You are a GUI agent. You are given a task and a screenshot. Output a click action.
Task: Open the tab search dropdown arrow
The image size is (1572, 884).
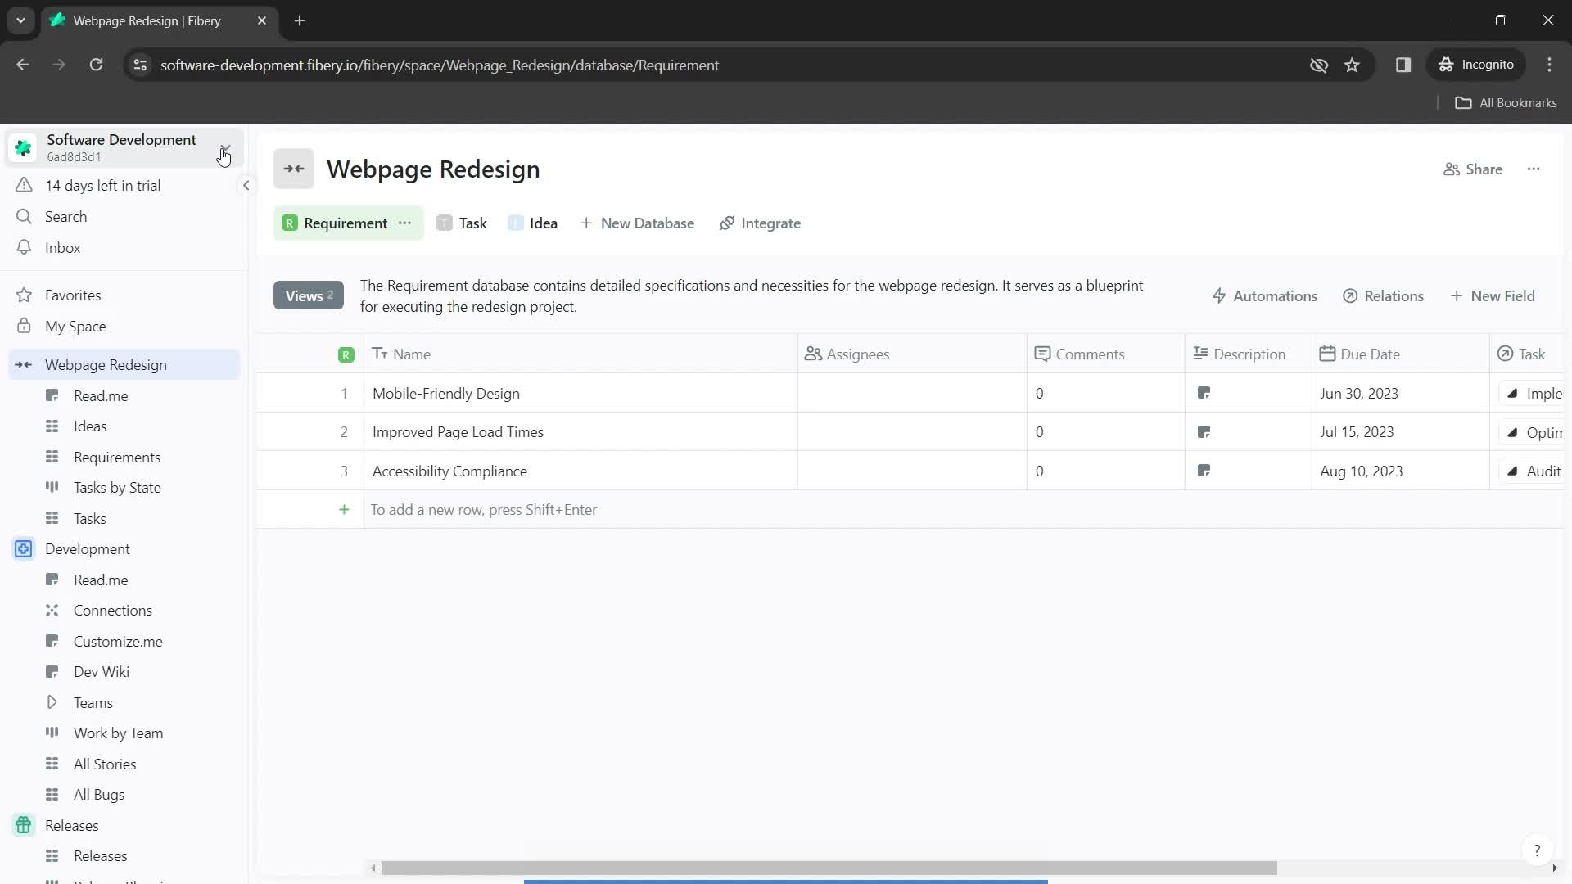pos(20,20)
